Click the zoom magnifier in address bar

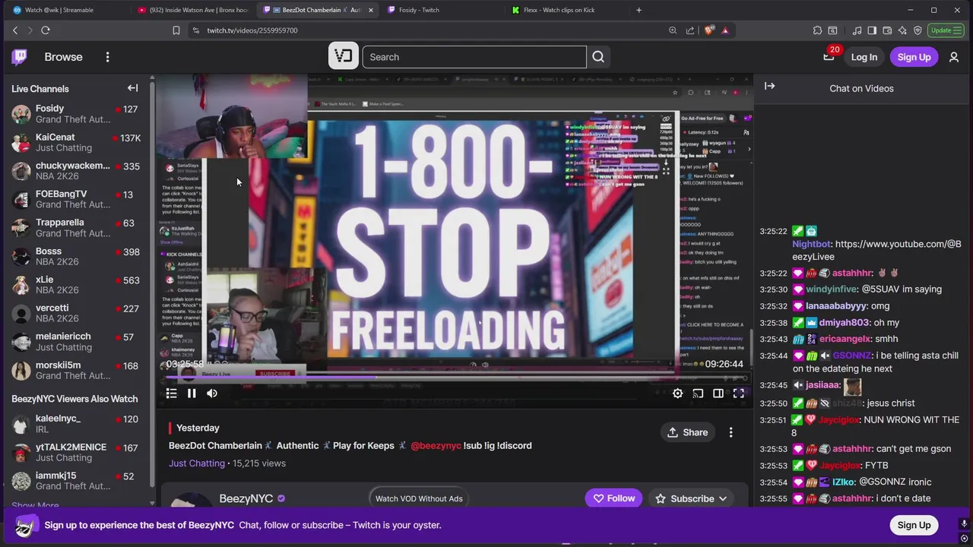click(x=673, y=30)
